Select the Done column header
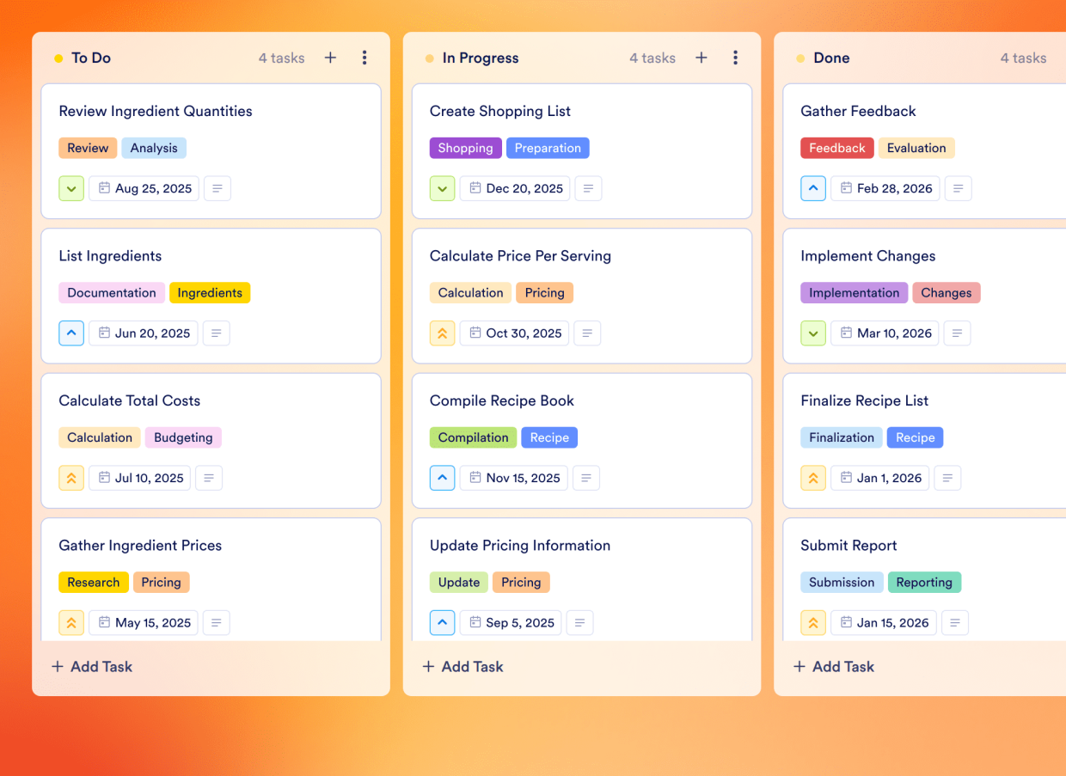Image resolution: width=1066 pixels, height=776 pixels. point(831,58)
